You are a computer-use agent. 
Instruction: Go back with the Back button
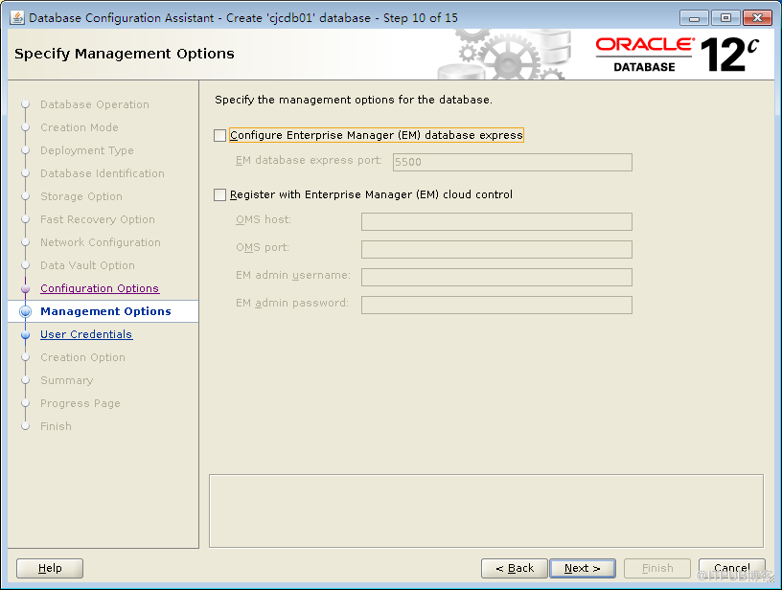pos(515,568)
